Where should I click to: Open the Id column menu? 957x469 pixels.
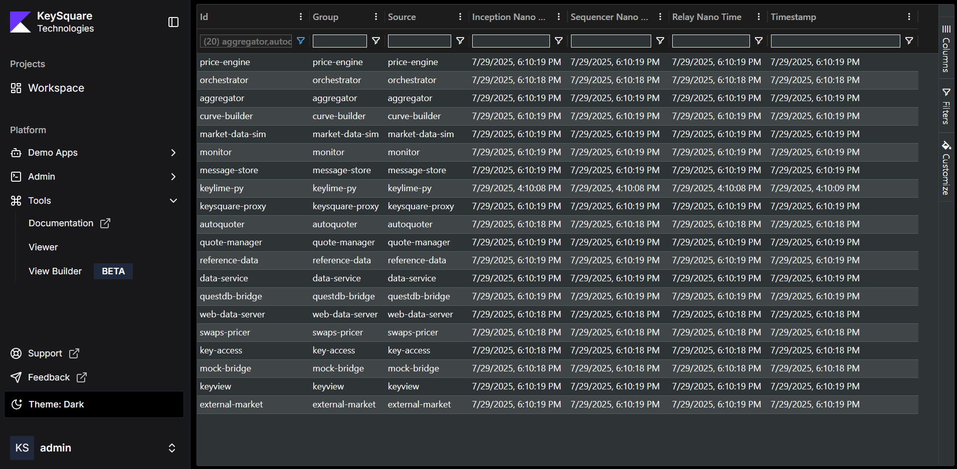300,17
